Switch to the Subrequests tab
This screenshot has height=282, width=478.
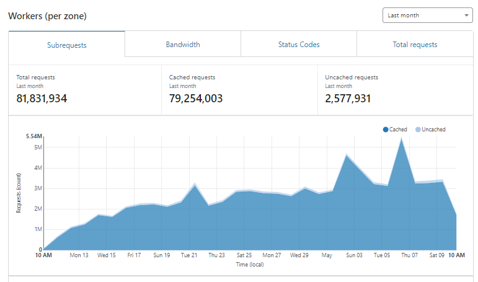click(x=67, y=45)
